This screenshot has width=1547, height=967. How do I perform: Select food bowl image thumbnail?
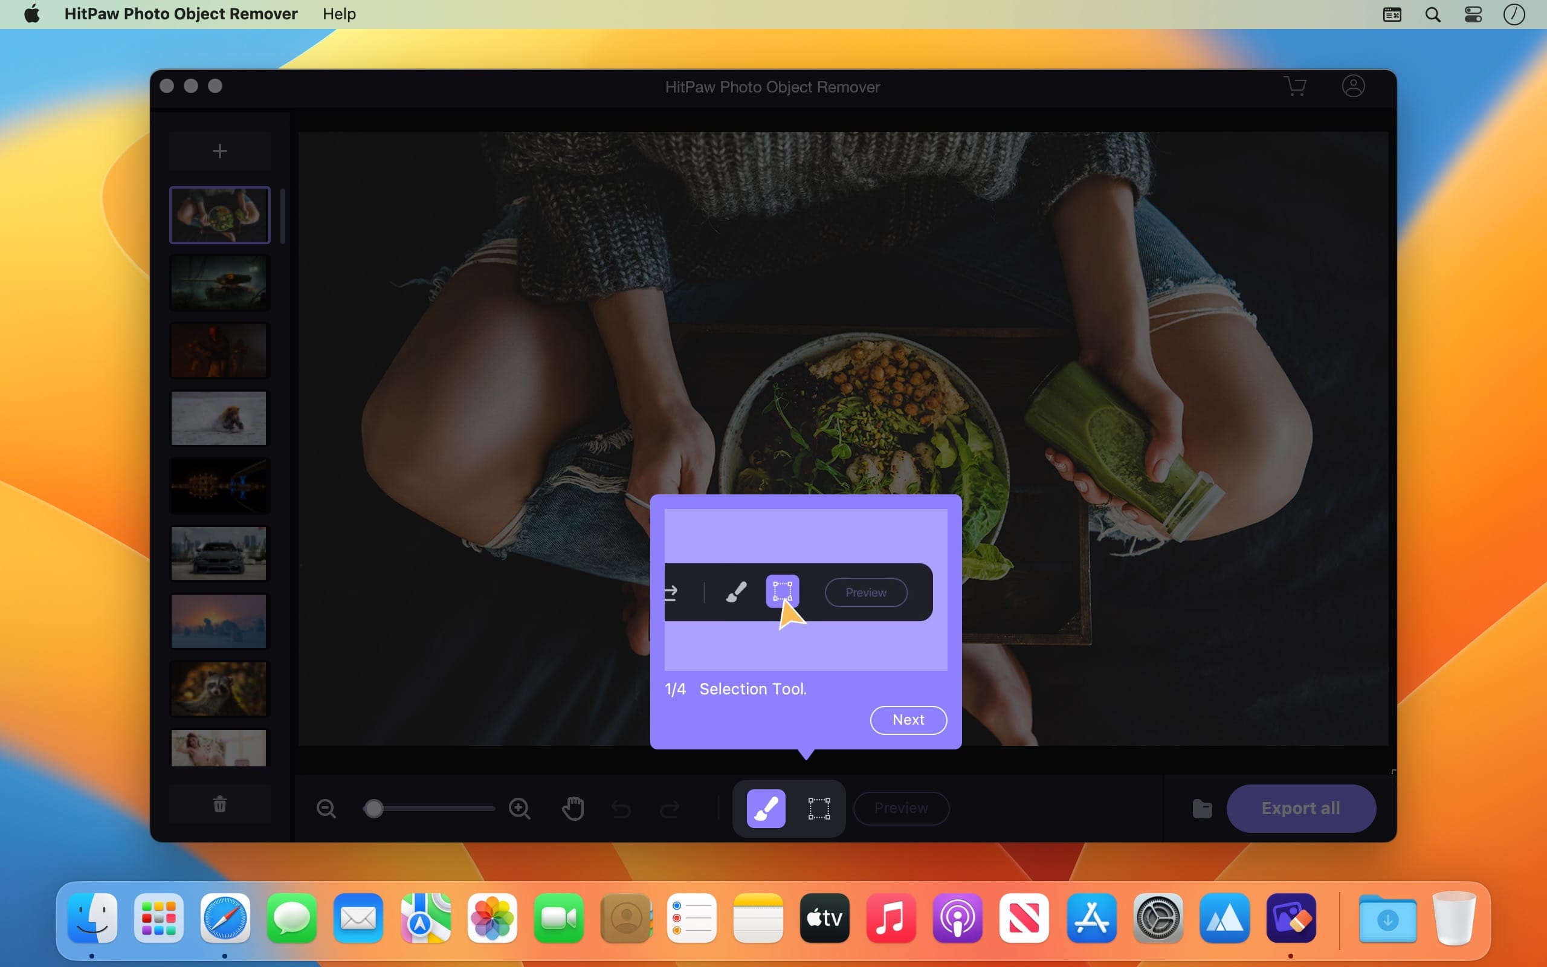click(221, 215)
